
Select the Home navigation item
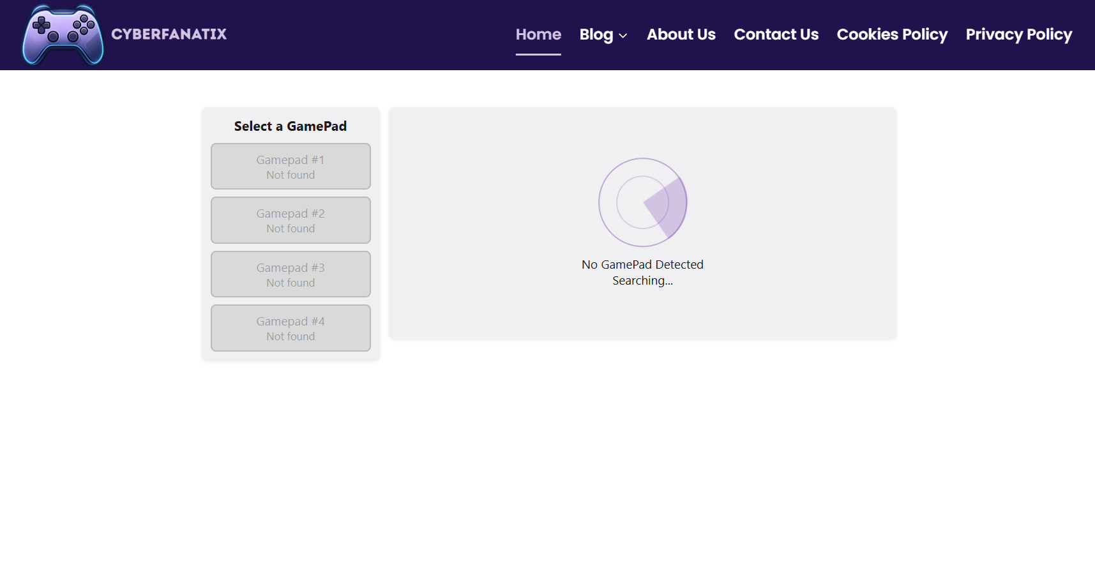(x=538, y=34)
